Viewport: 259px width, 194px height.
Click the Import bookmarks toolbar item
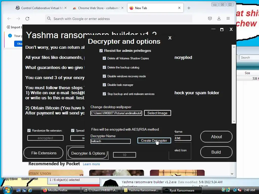[14, 27]
